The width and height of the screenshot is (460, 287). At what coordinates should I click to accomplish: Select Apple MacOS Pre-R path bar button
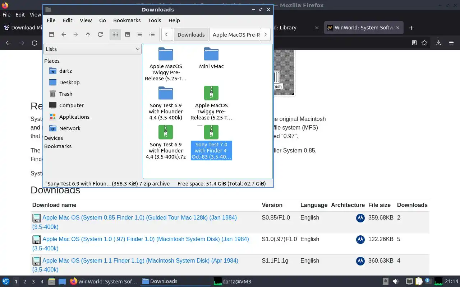[234, 34]
